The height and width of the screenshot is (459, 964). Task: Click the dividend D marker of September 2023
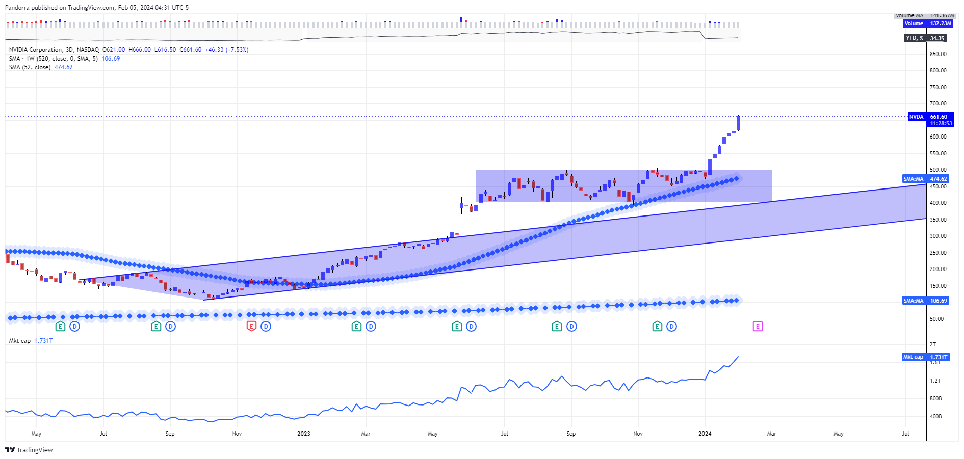click(572, 326)
